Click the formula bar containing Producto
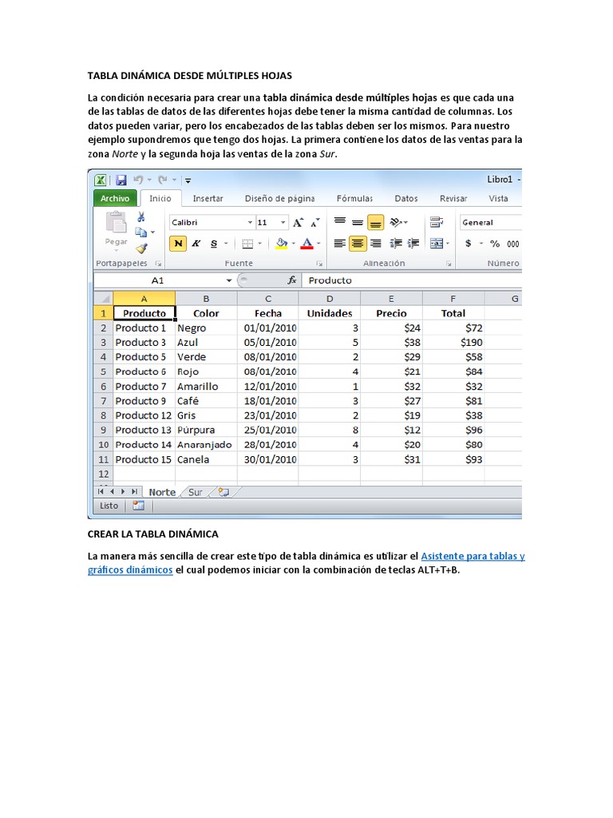 [412, 280]
